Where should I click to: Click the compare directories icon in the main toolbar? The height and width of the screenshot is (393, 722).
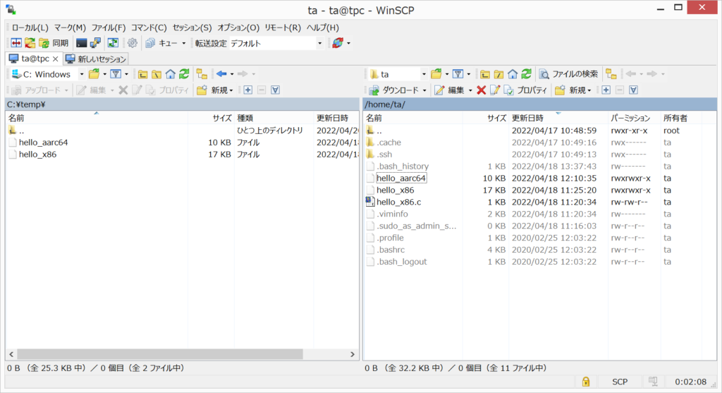point(16,43)
